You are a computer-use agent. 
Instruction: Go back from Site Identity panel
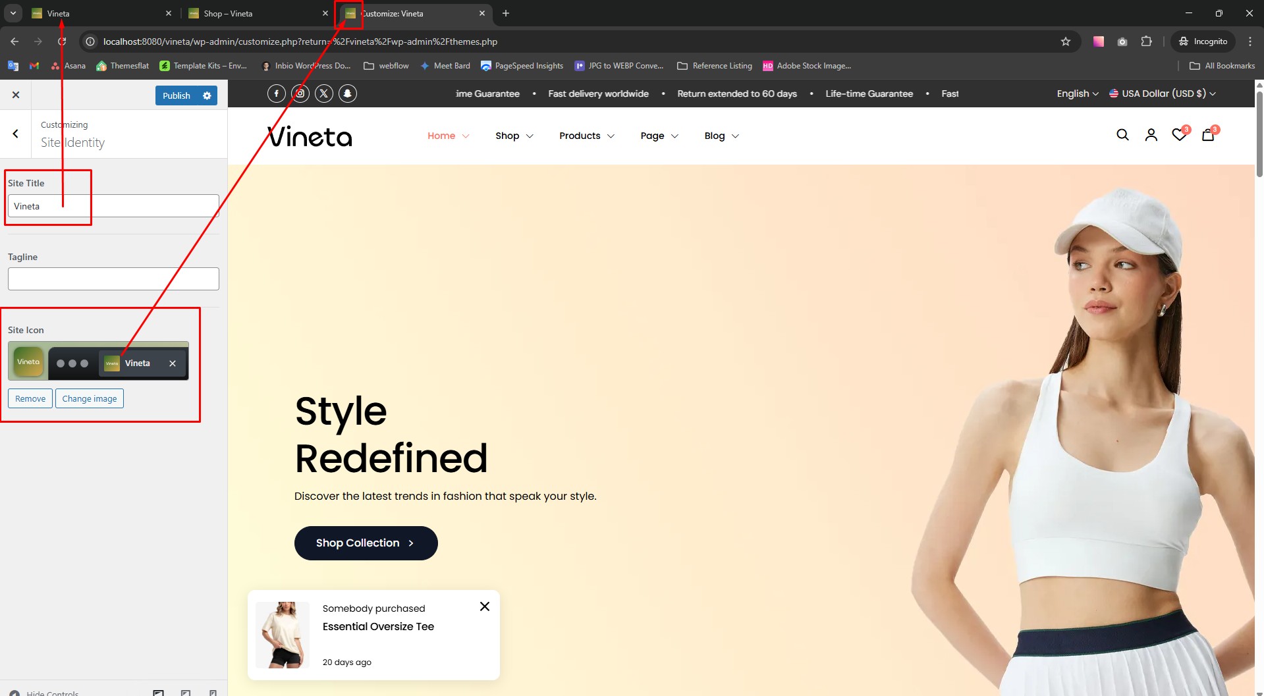(15, 134)
